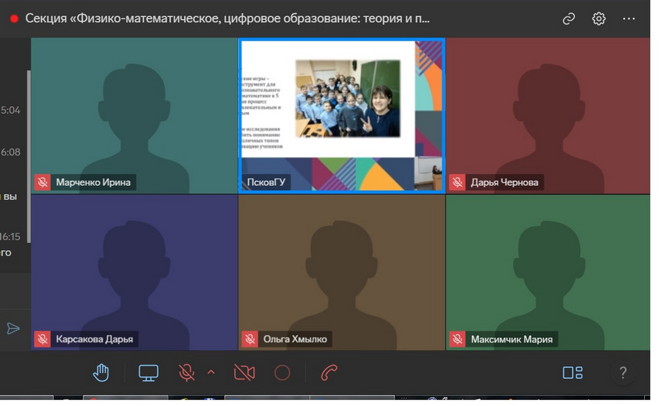Toggle the disabled camera button
Screen dimensions: 664x406
click(x=244, y=373)
